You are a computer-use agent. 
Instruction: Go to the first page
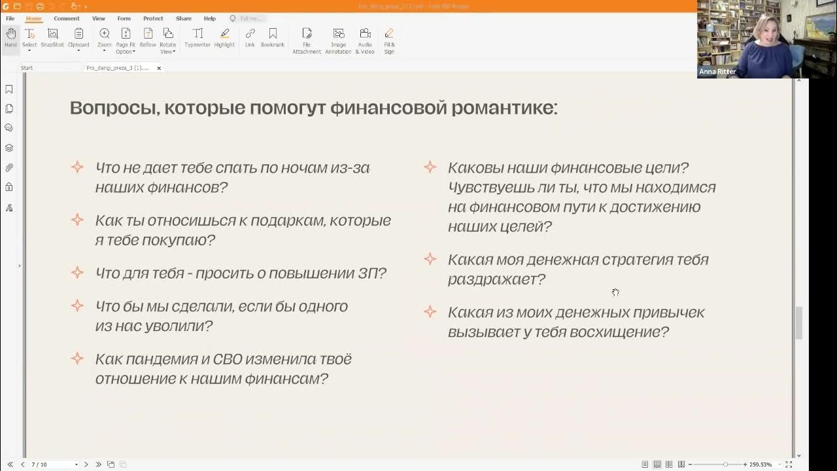(x=10, y=464)
